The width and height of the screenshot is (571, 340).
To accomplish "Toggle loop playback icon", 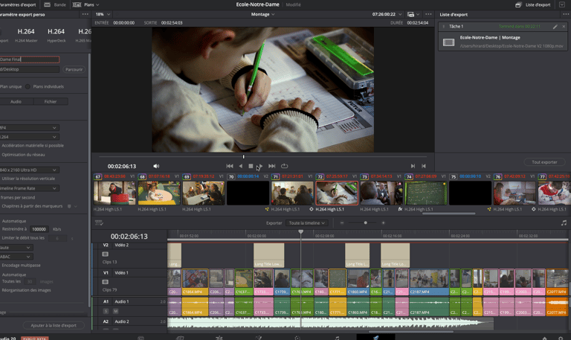I will (285, 166).
